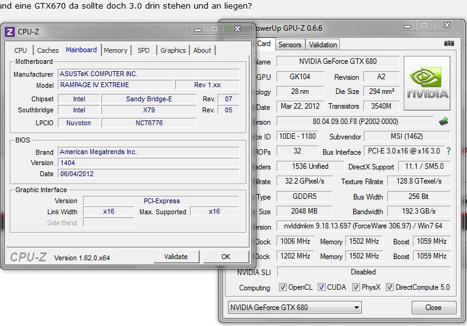Click the Mar 22, 2012 release date
The image size is (467, 326).
click(300, 106)
